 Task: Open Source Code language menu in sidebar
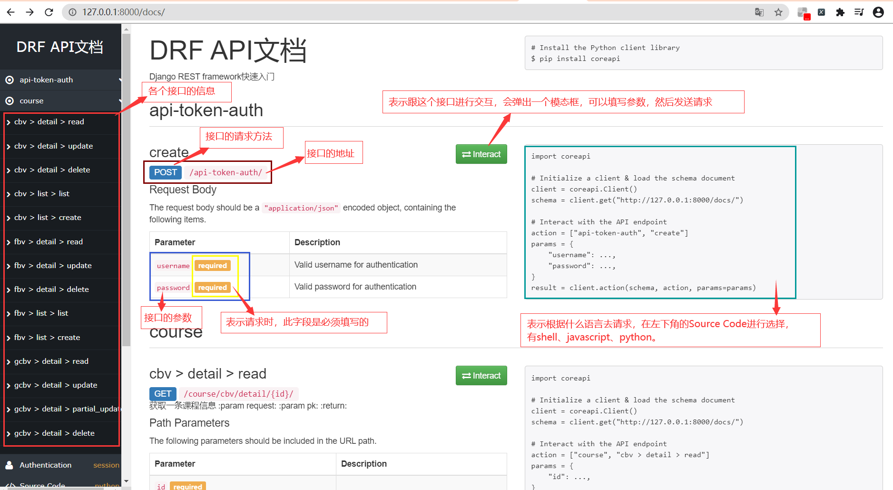click(x=60, y=484)
